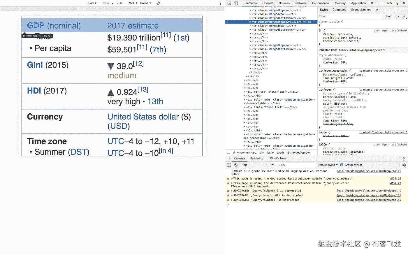Show more DevTools tabs with the » icon
The width and height of the screenshot is (408, 255).
point(372,3)
